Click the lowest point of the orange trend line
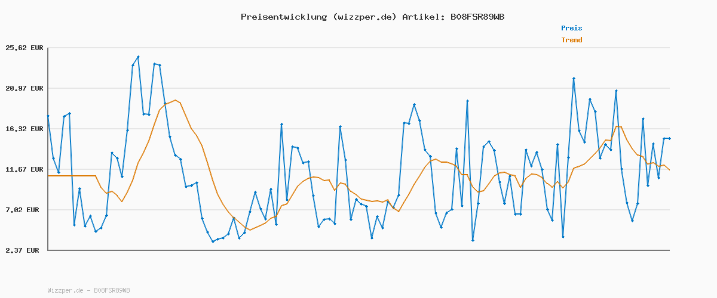The height and width of the screenshot is (298, 717). coord(250,229)
